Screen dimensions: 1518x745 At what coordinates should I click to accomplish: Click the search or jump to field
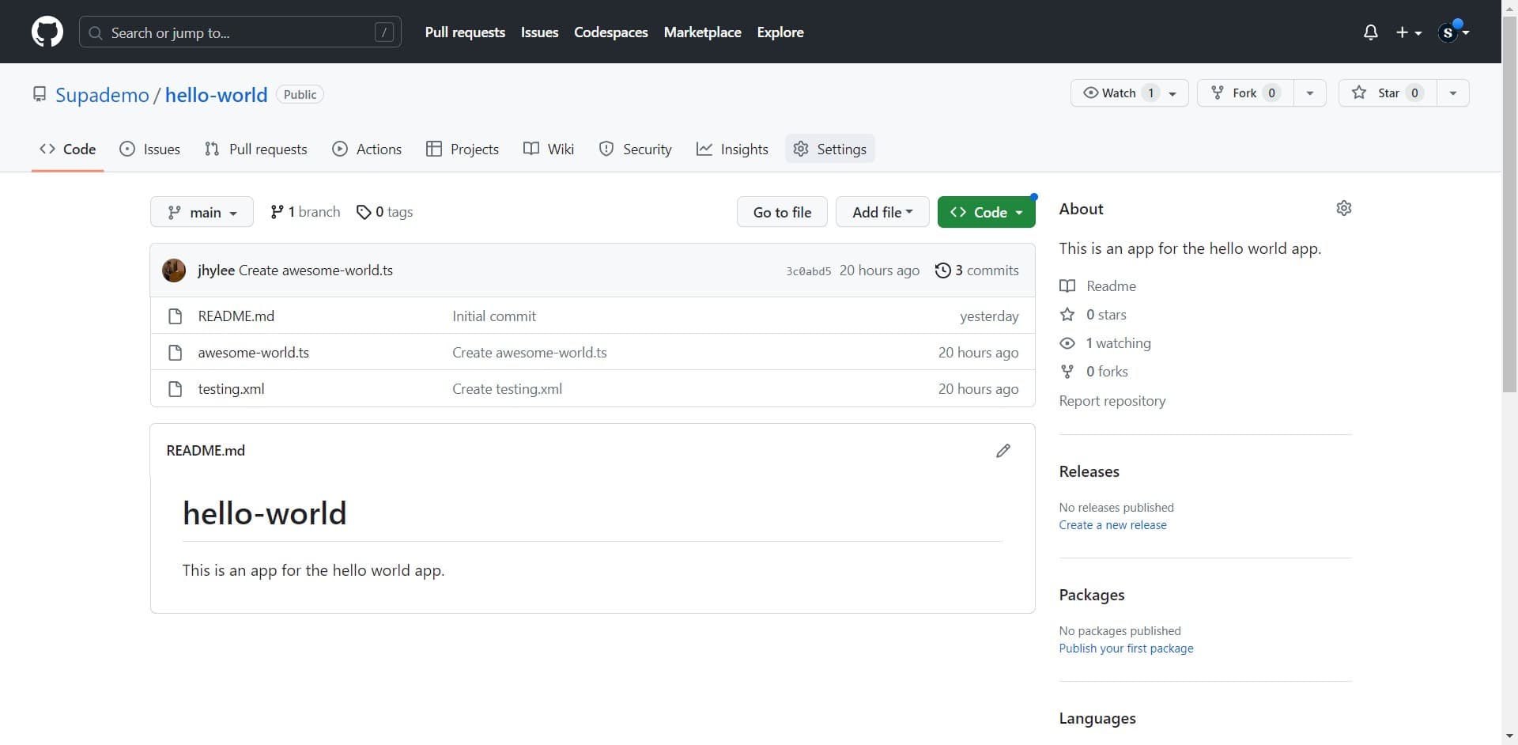[x=237, y=32]
